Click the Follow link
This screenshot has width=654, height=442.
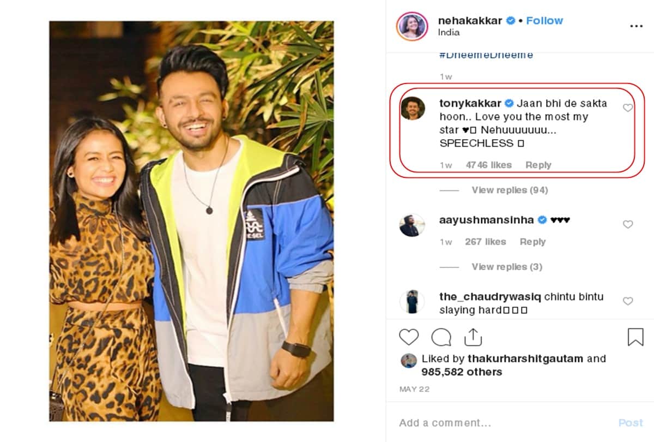[544, 20]
